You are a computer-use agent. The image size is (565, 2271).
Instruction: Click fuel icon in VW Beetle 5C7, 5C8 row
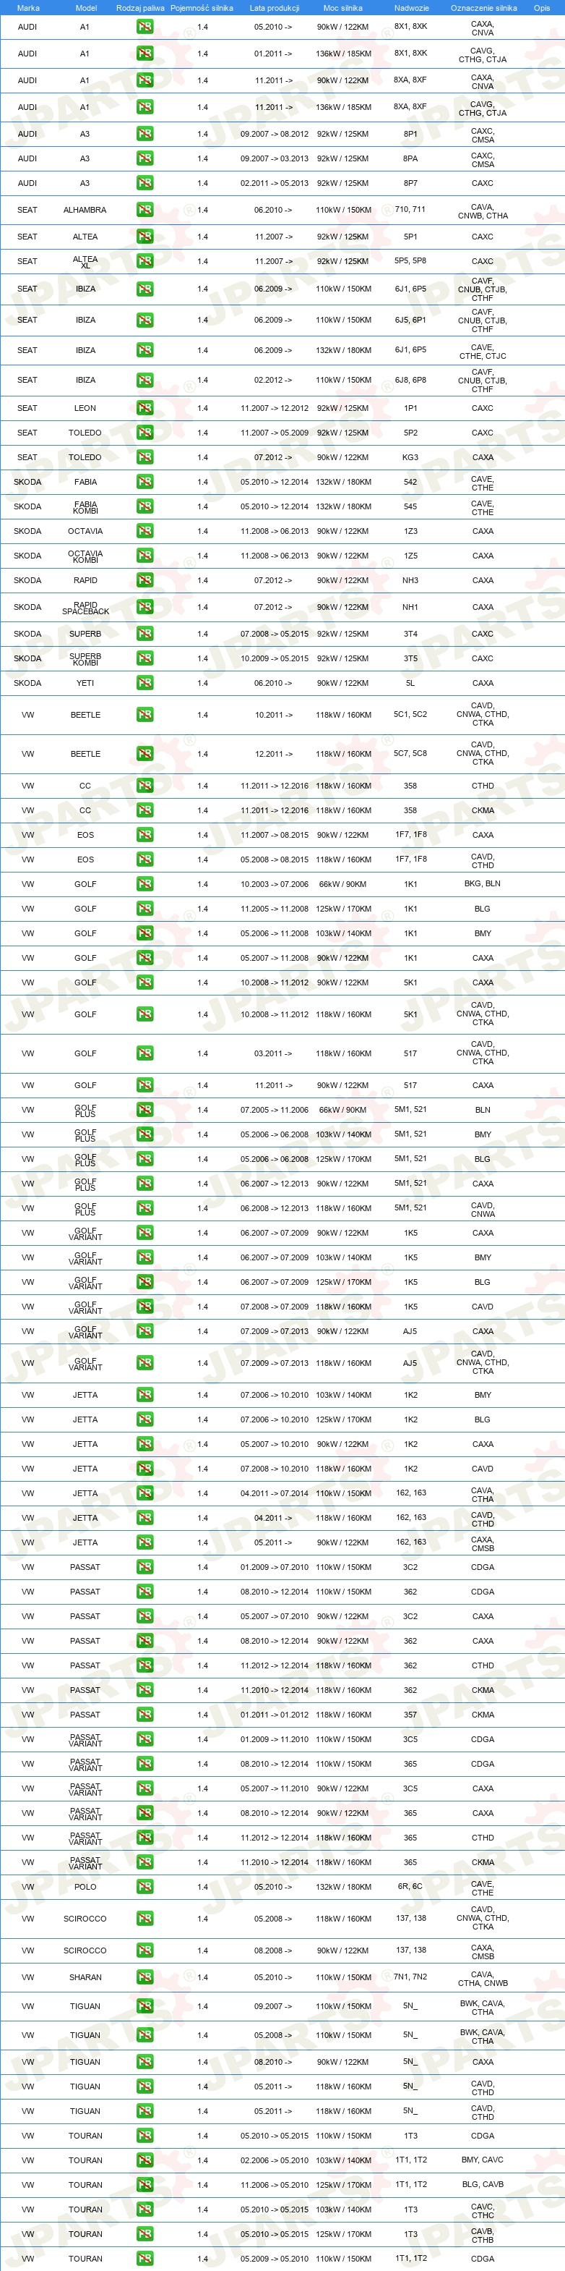point(145,754)
